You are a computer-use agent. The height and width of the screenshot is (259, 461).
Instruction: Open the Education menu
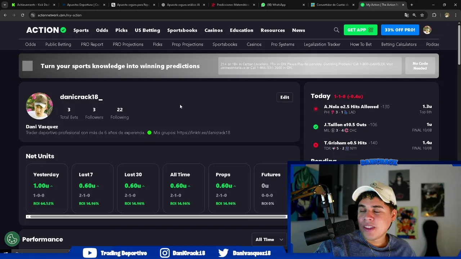[x=242, y=30]
